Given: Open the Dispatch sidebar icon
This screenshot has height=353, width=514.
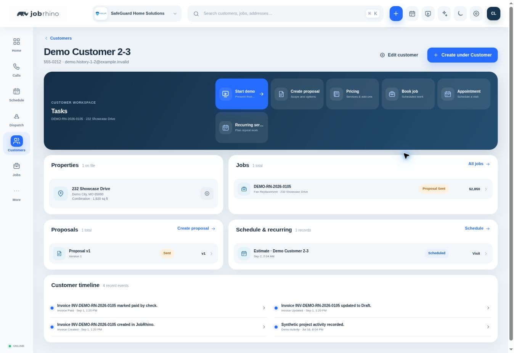Looking at the screenshot, I should pos(16,116).
